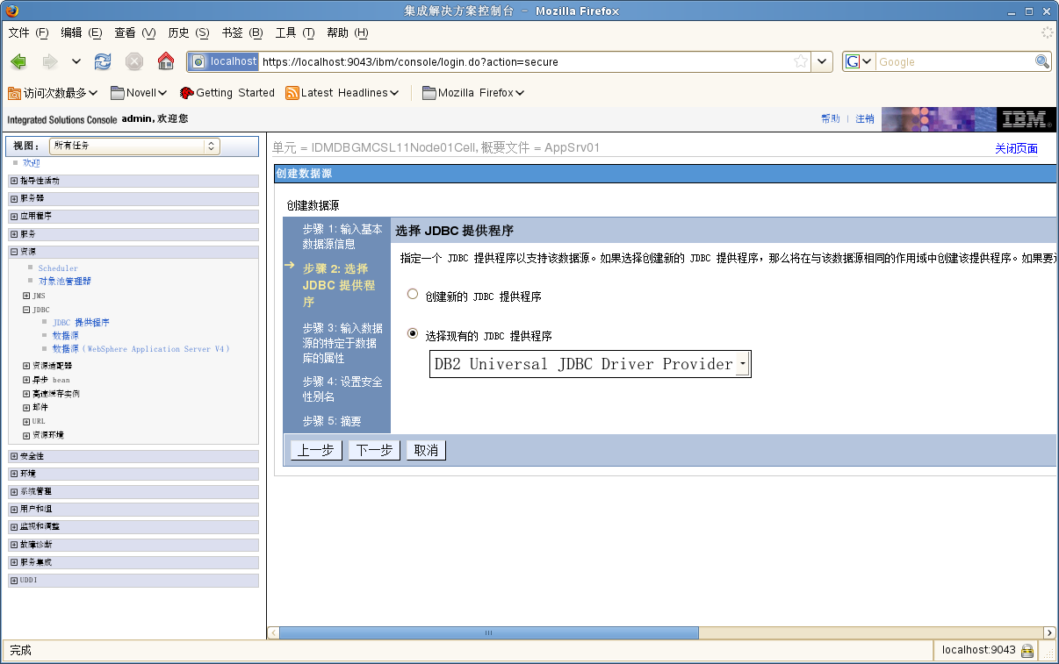Open the back/forward history dropdown arrow
This screenshot has height=664, width=1059.
[76, 61]
